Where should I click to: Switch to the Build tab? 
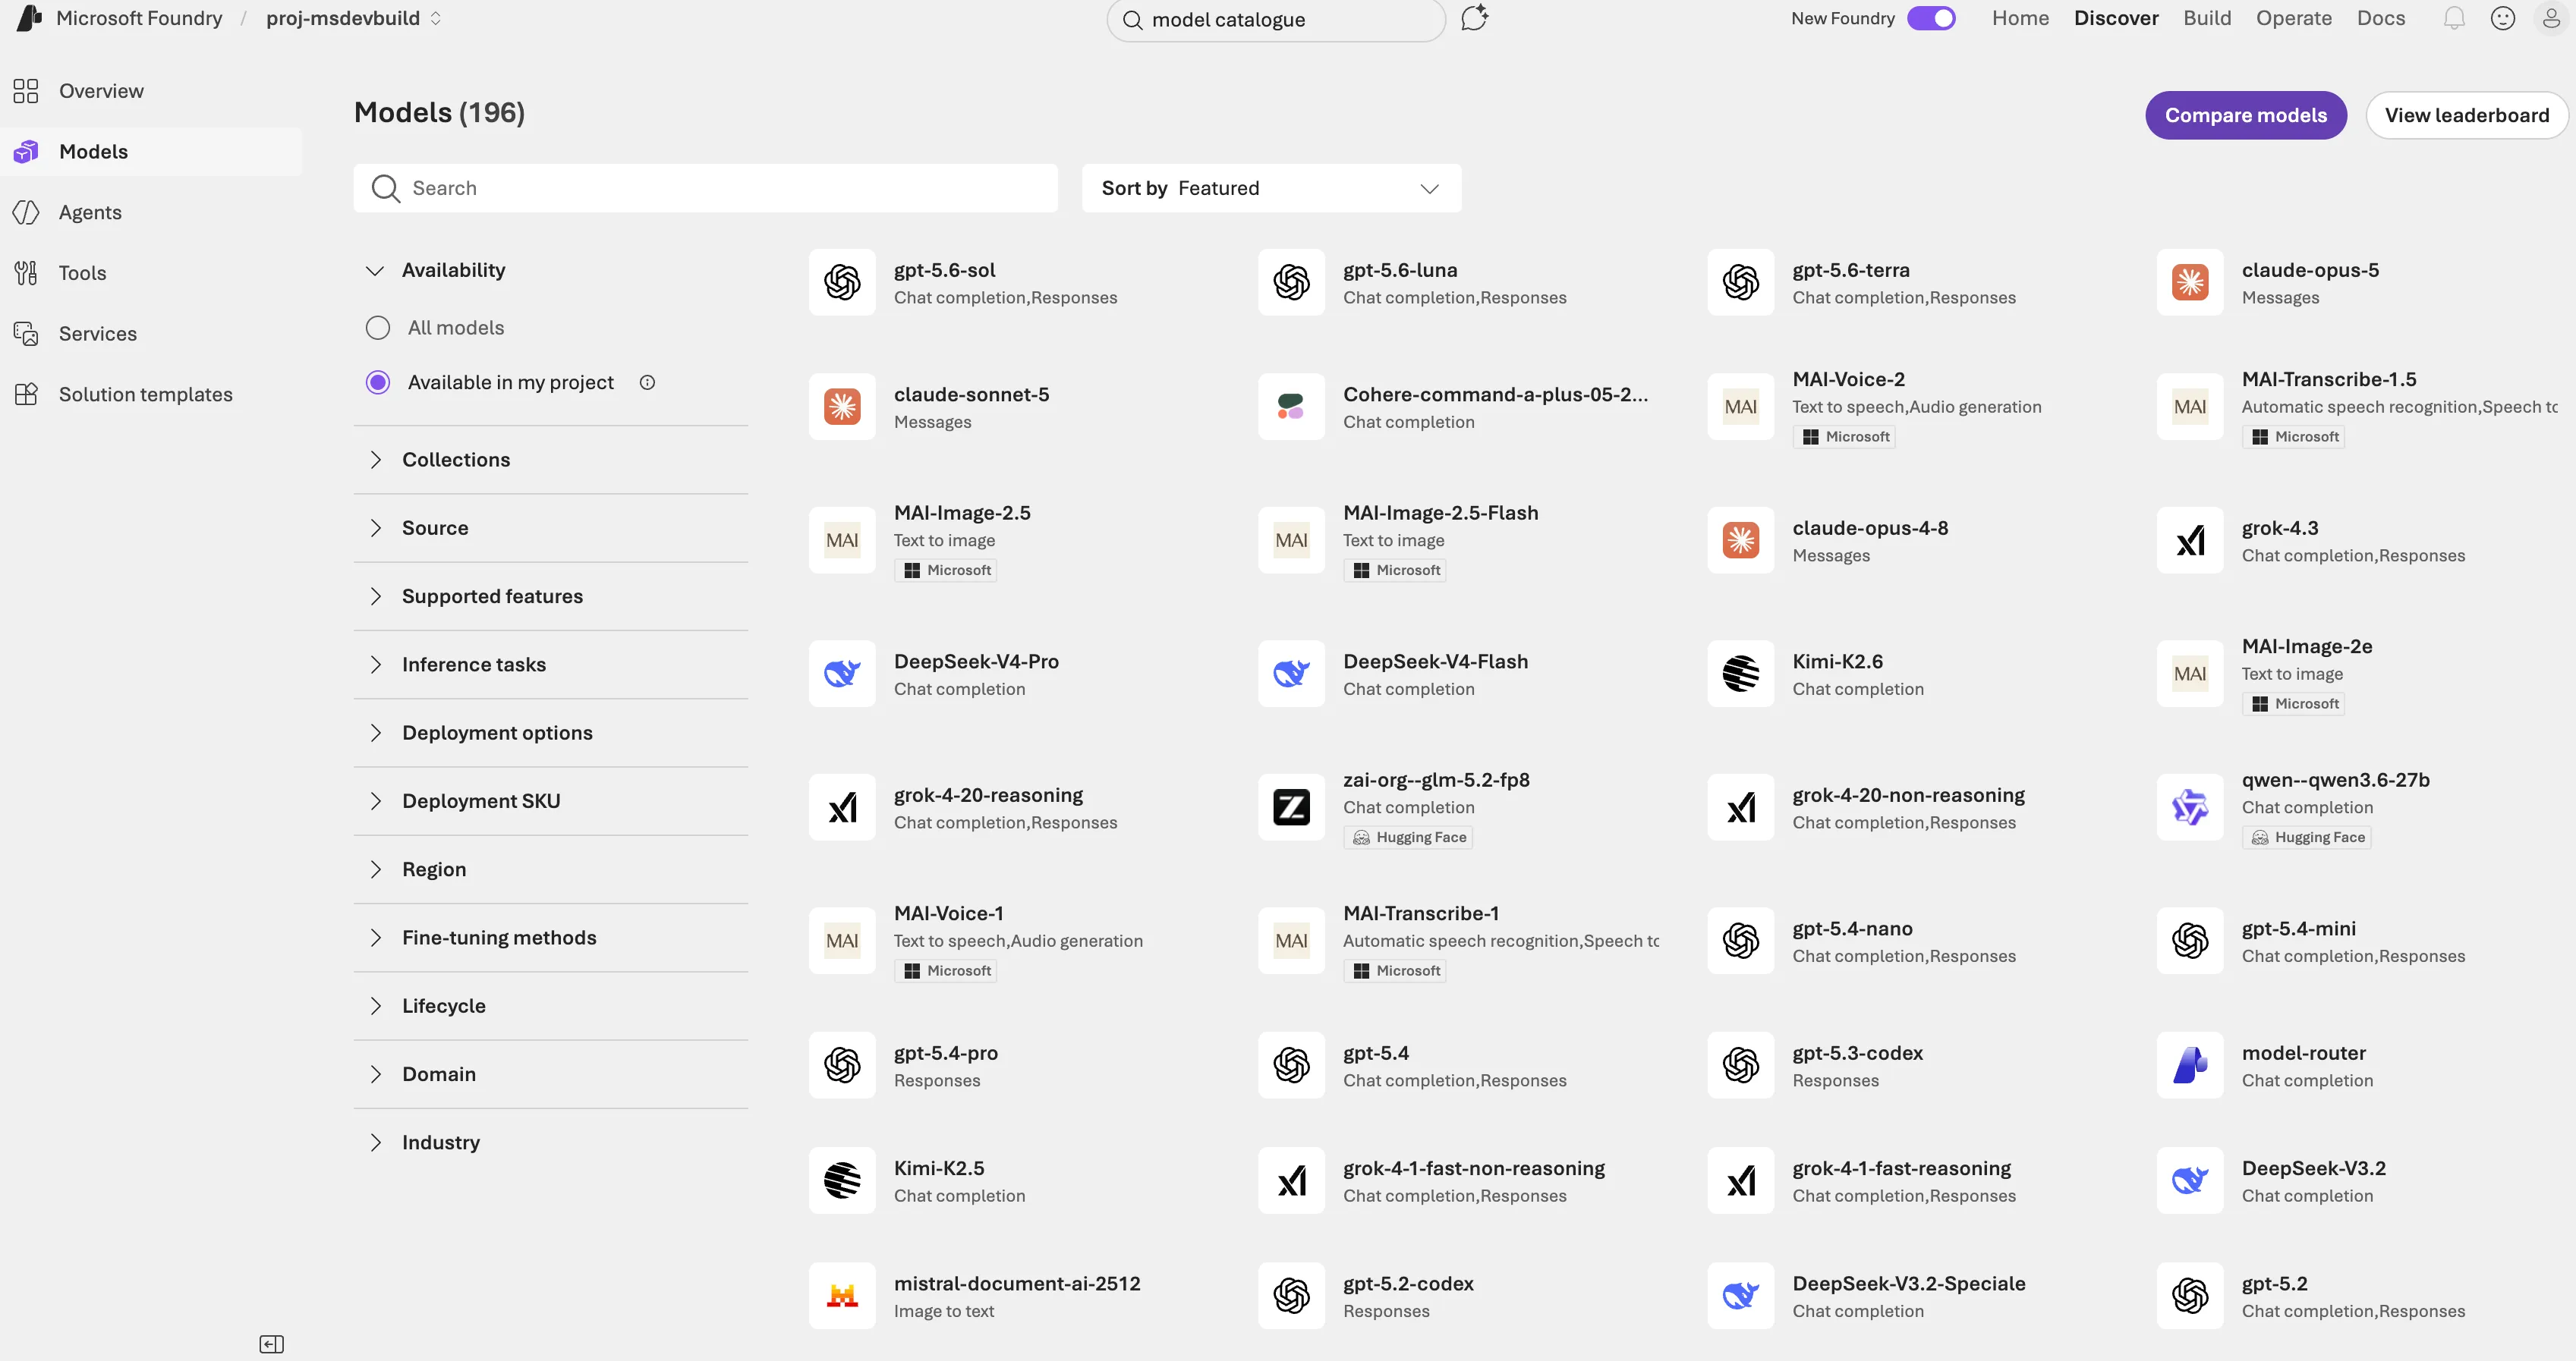pos(2207,18)
